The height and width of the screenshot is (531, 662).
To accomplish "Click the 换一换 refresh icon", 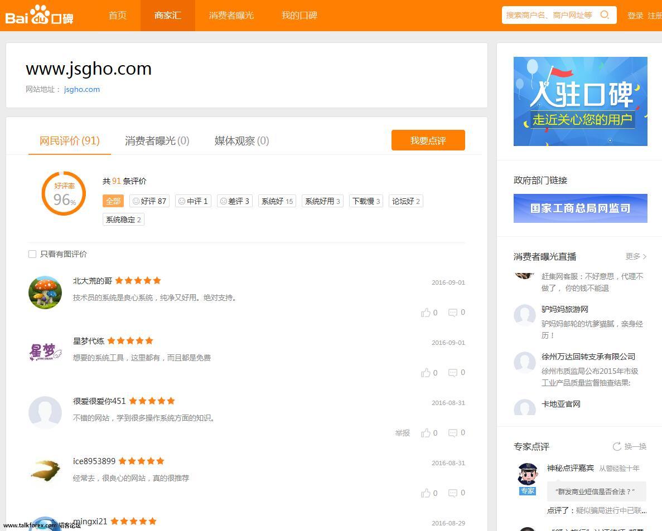I will click(x=617, y=446).
